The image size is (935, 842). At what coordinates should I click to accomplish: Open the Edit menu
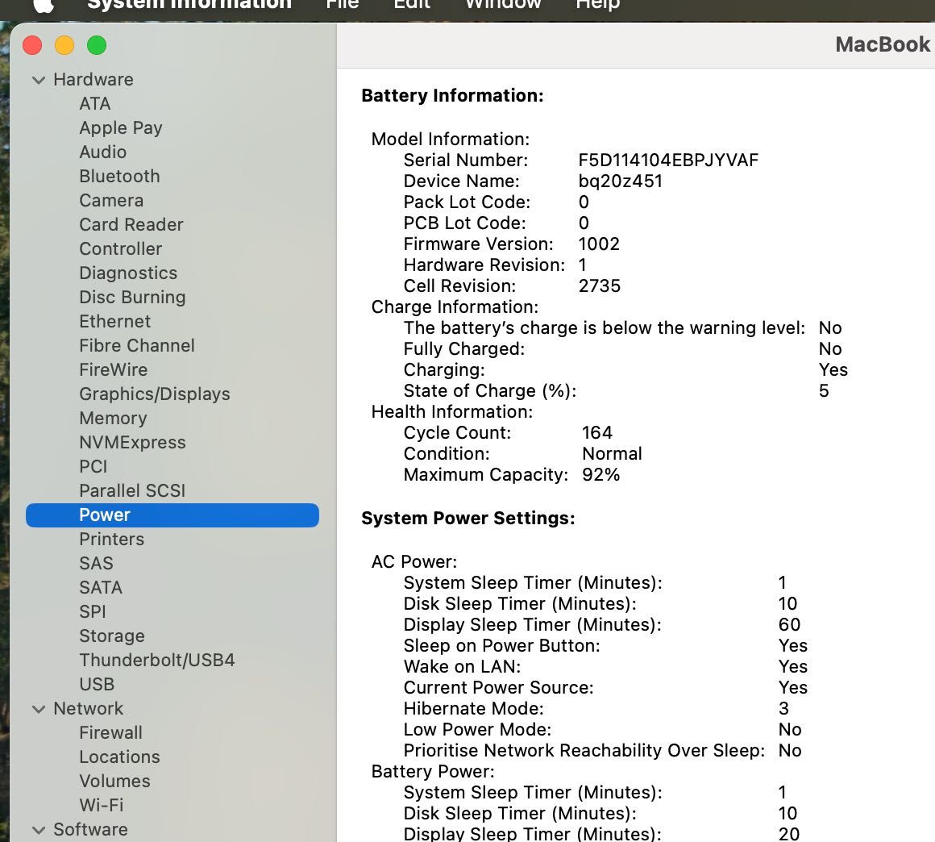pyautogui.click(x=412, y=5)
